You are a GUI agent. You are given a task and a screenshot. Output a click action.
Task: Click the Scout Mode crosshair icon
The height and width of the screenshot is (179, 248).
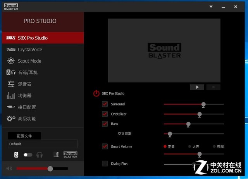coord(11,61)
